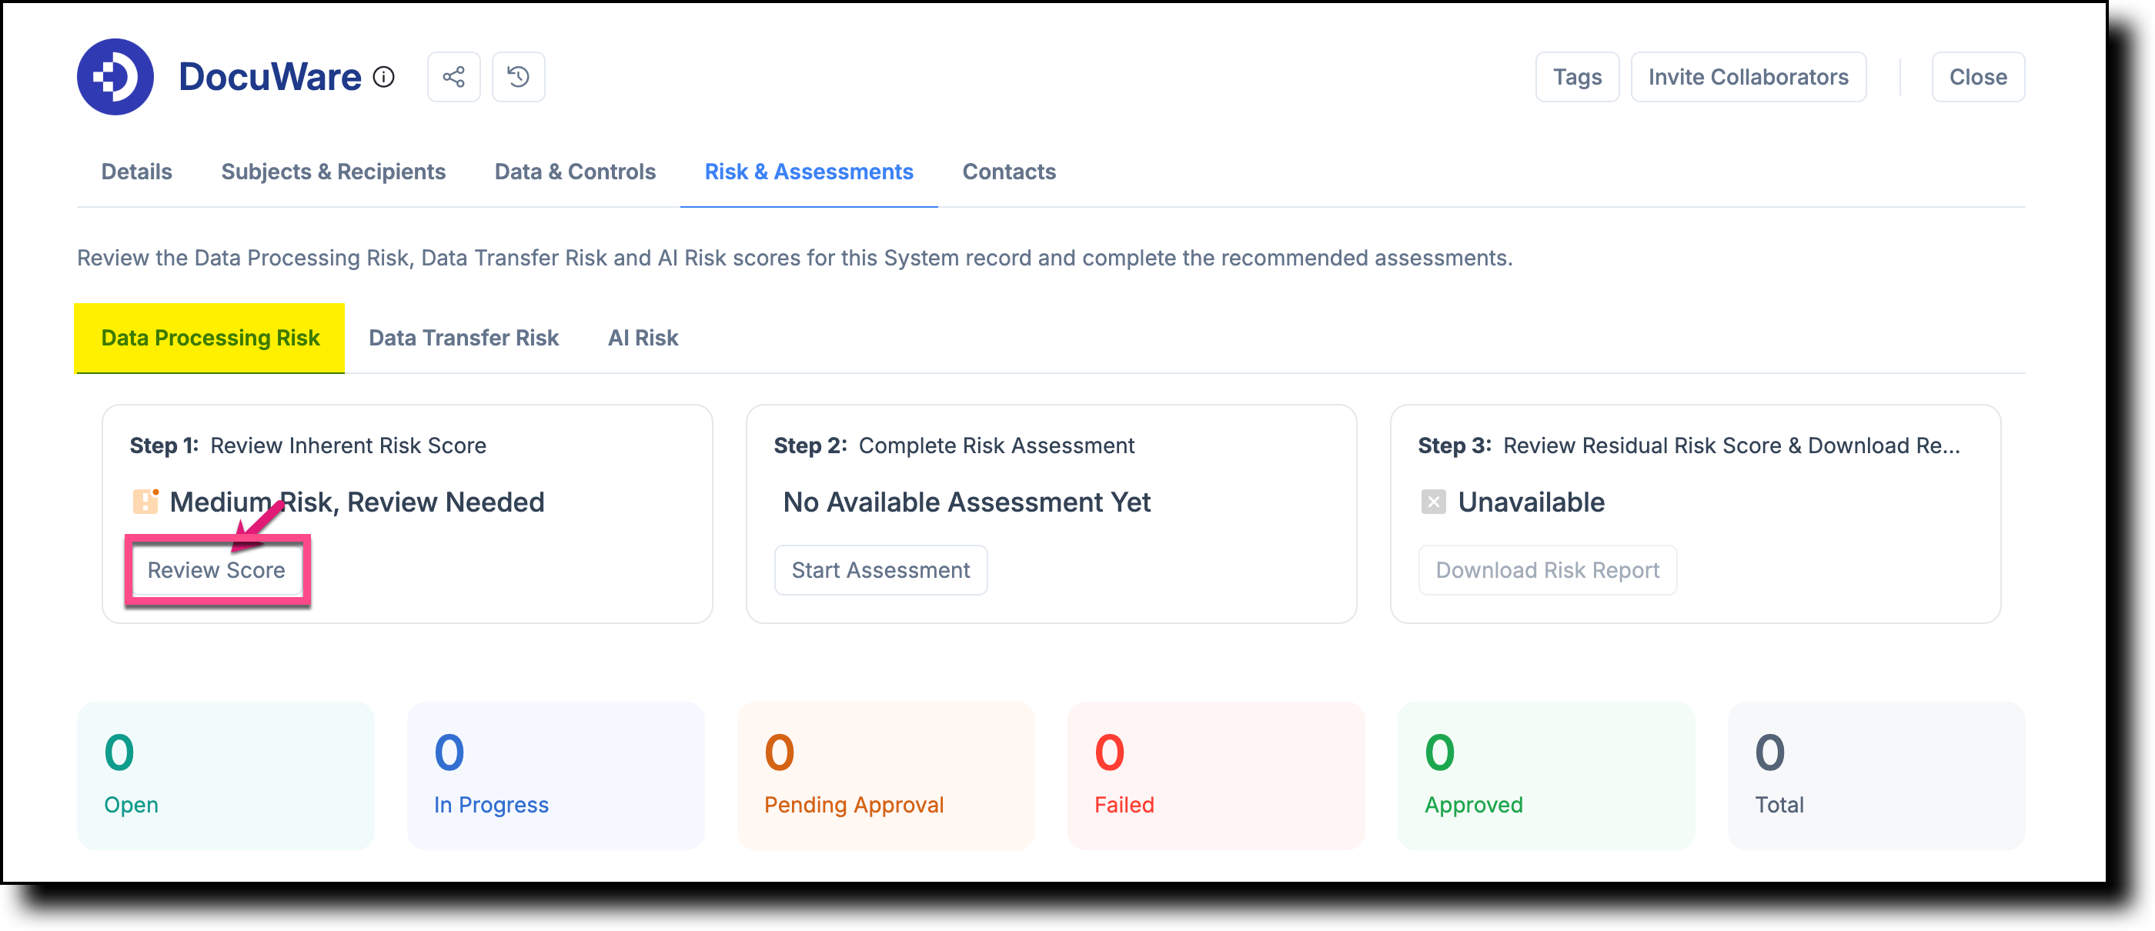Select the AI Risk sub-tab

tap(643, 338)
